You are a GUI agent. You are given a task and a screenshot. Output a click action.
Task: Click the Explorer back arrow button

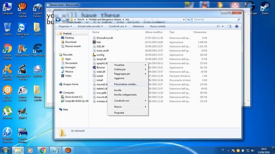(58, 20)
